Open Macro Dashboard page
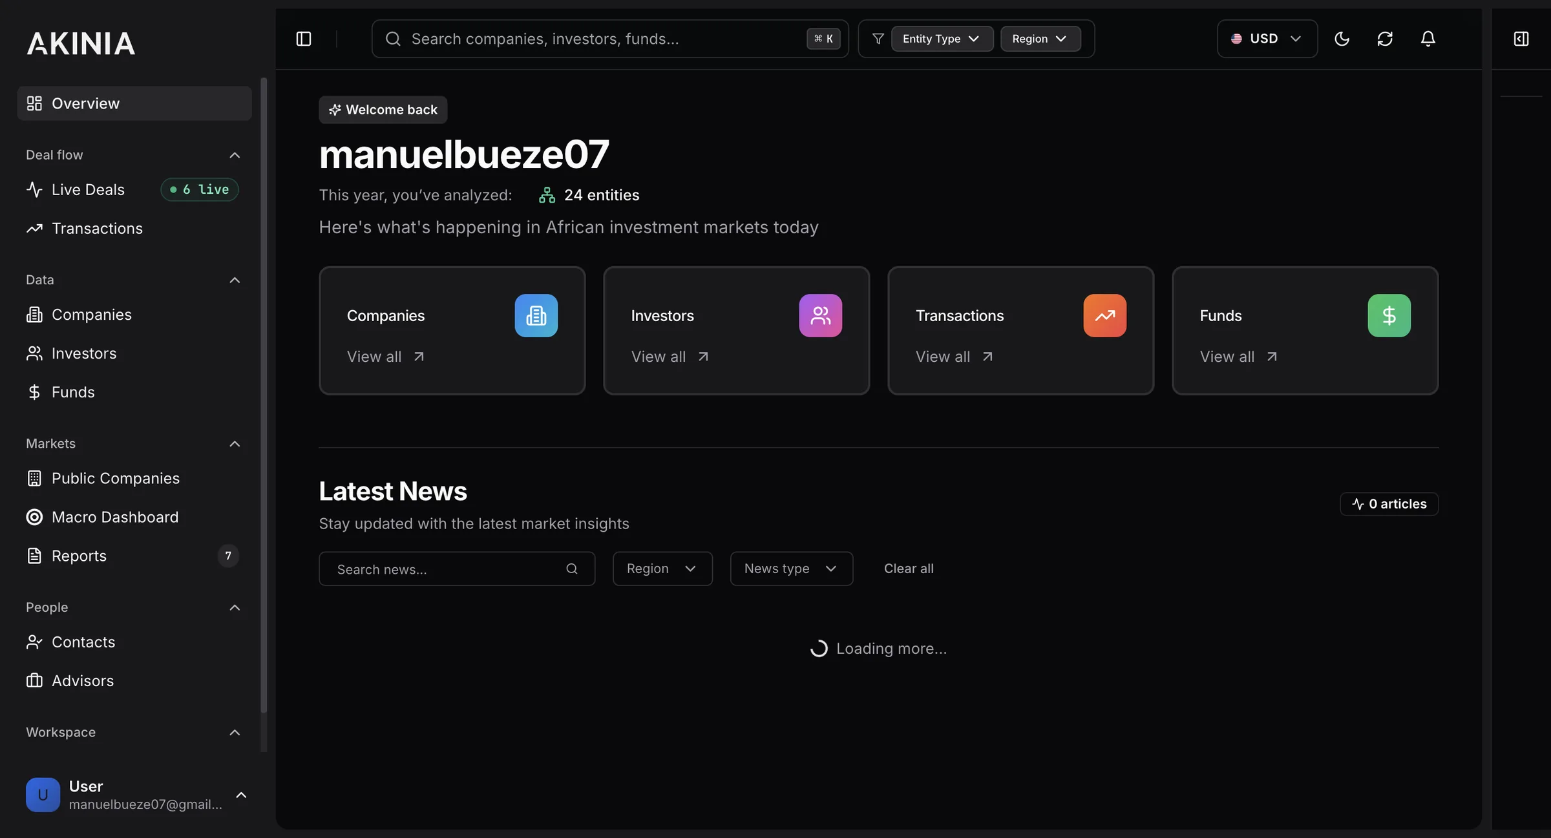The width and height of the screenshot is (1551, 838). 134,517
